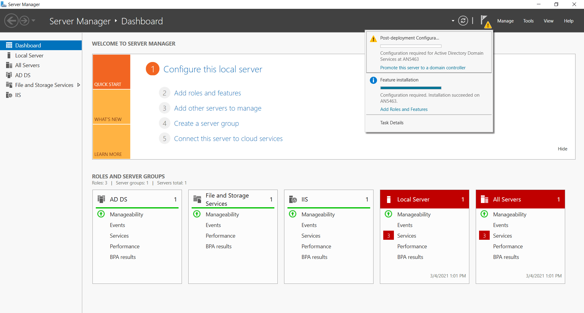Click Manageability green icon in File Storage tile
The height and width of the screenshot is (313, 584).
(x=197, y=214)
